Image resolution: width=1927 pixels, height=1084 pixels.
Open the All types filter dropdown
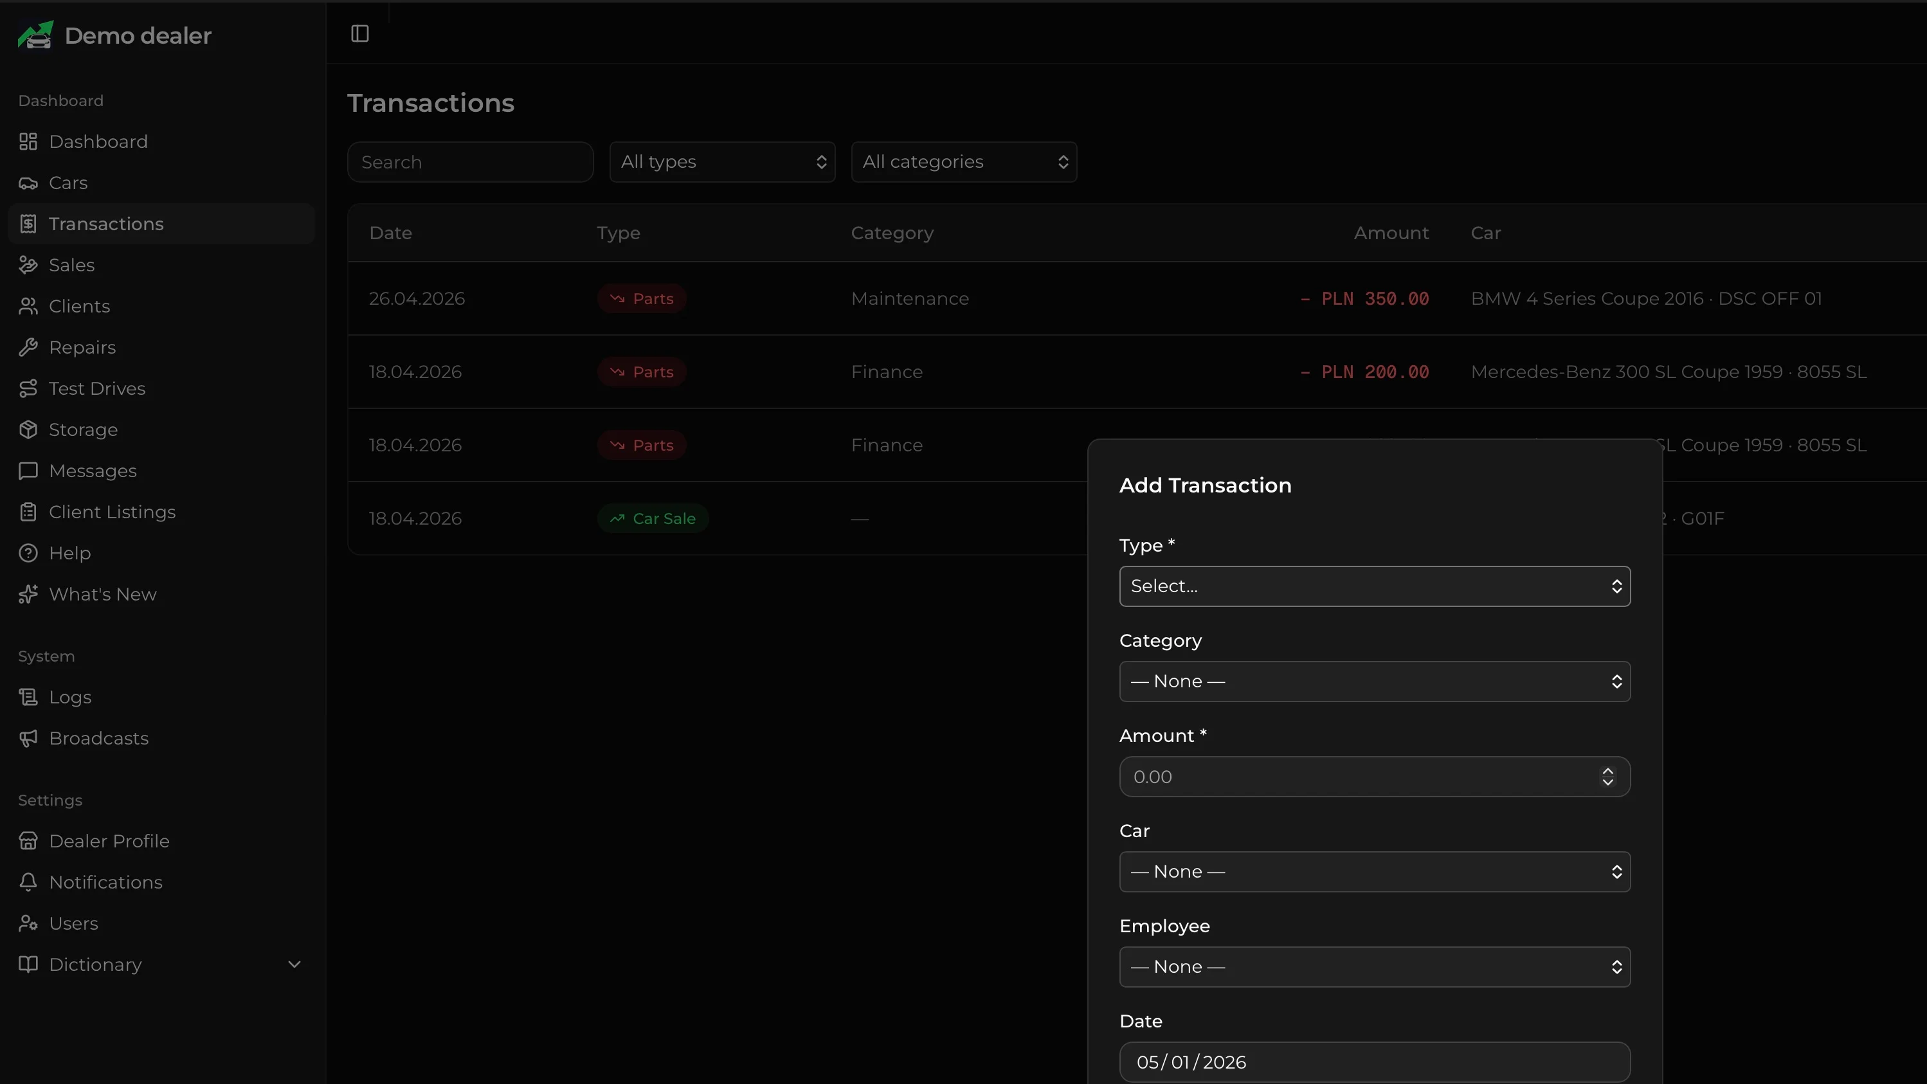coord(722,161)
